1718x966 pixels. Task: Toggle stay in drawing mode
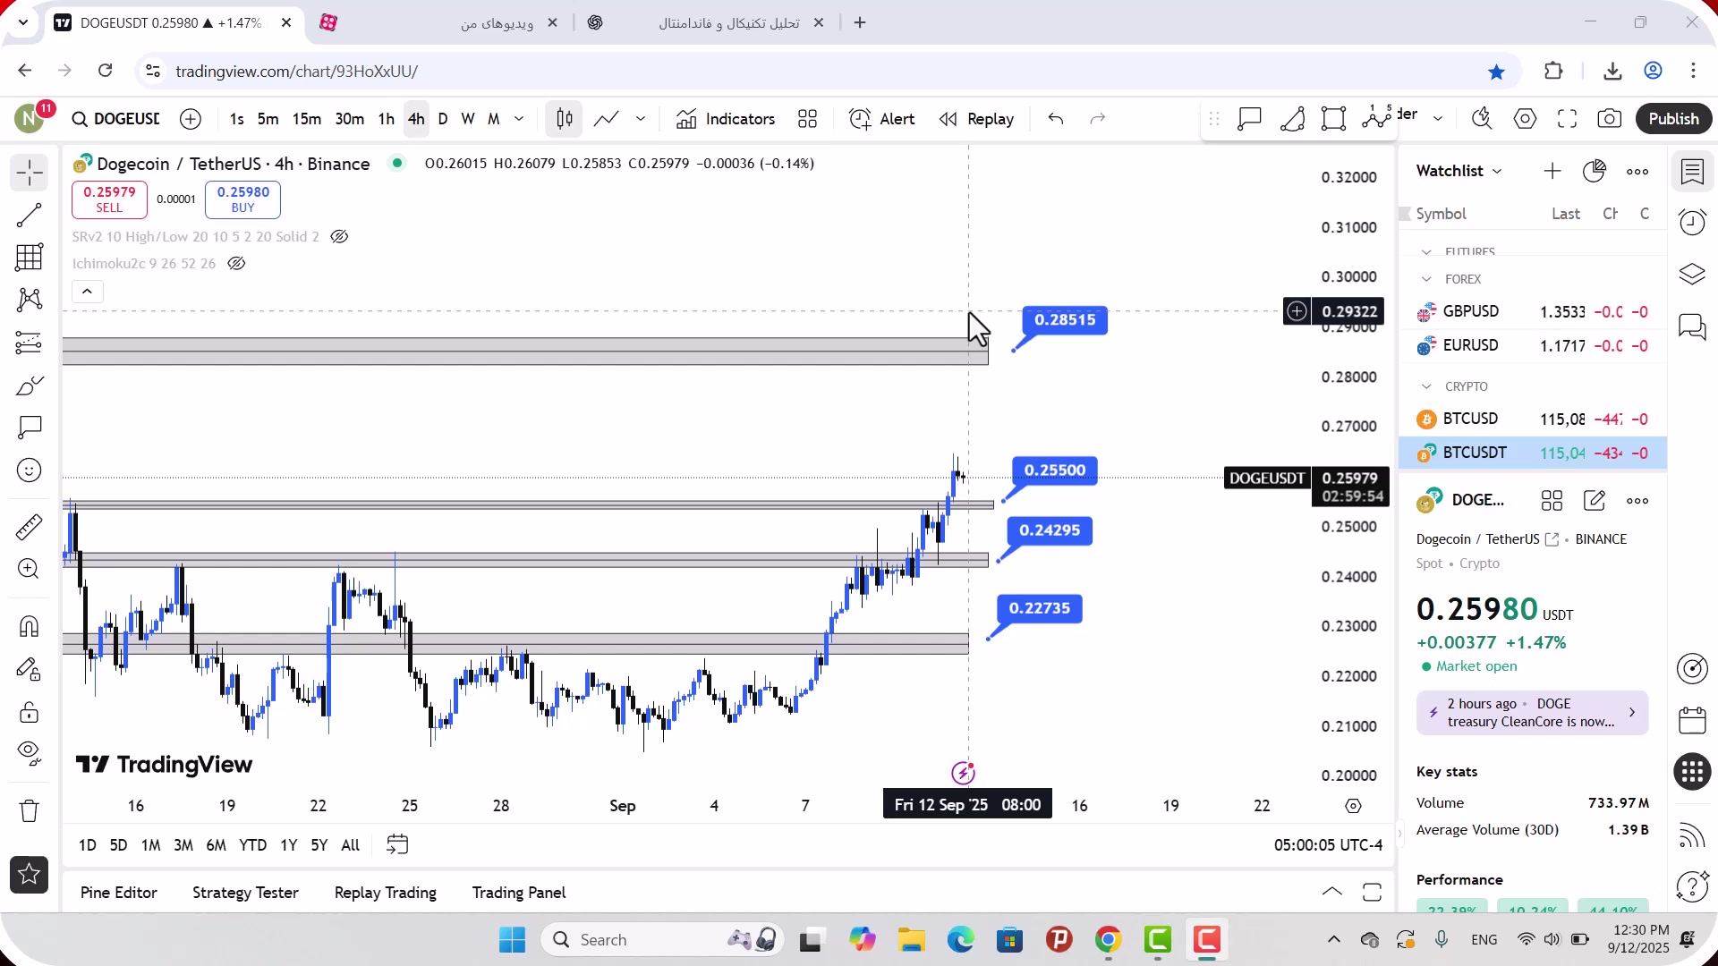[x=30, y=669]
